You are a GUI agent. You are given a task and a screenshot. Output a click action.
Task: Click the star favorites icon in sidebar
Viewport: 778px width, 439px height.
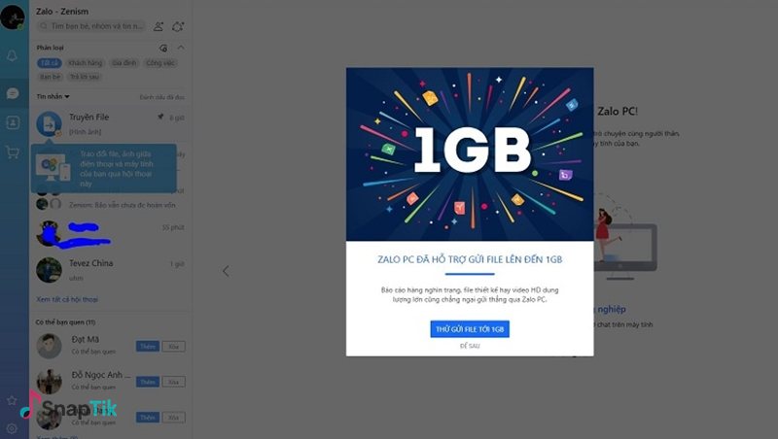coord(12,400)
